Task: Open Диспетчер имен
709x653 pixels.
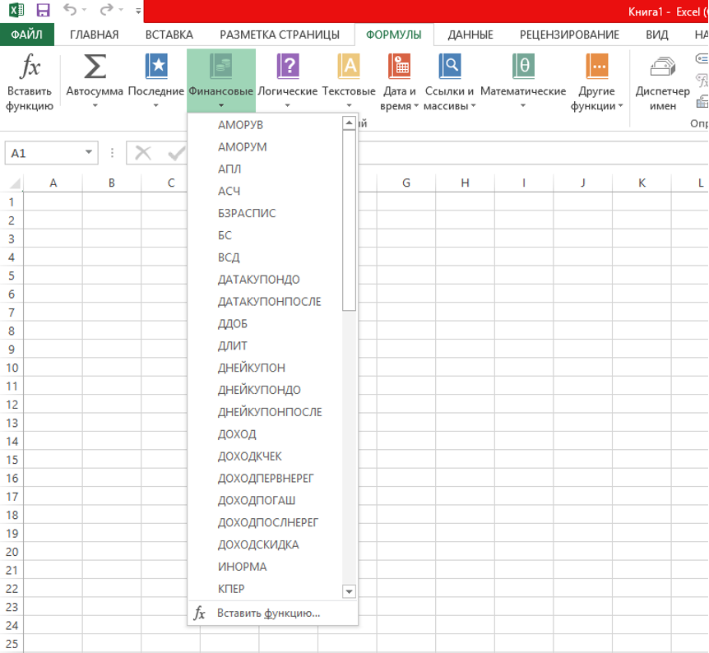Action: coord(662,82)
